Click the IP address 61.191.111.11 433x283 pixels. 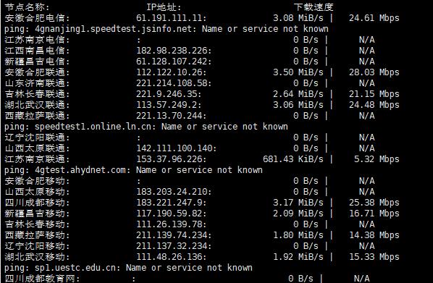coord(169,18)
